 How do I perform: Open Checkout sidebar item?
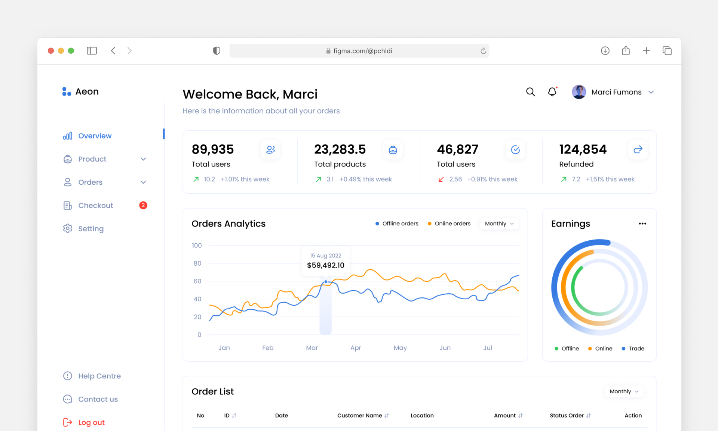pos(95,205)
